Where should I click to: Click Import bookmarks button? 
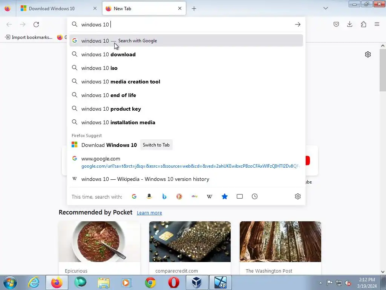click(29, 37)
